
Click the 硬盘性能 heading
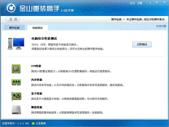(x=37, y=107)
